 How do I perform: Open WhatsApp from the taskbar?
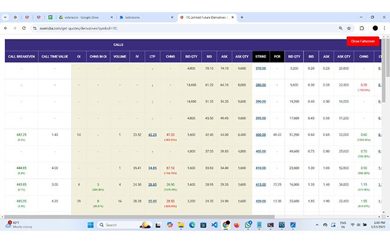(x=248, y=225)
